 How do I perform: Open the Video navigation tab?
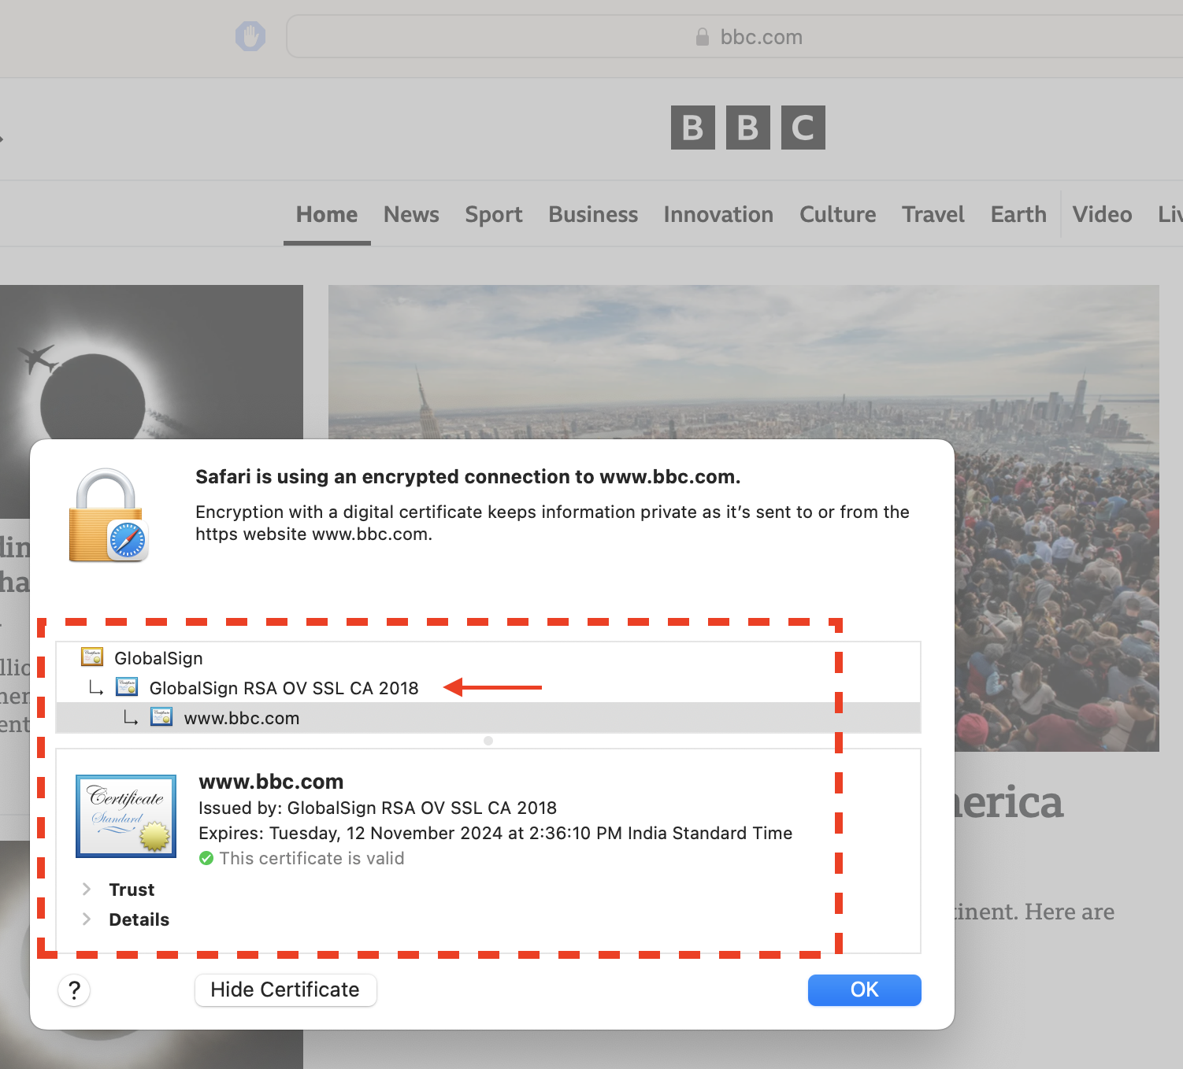click(x=1102, y=214)
